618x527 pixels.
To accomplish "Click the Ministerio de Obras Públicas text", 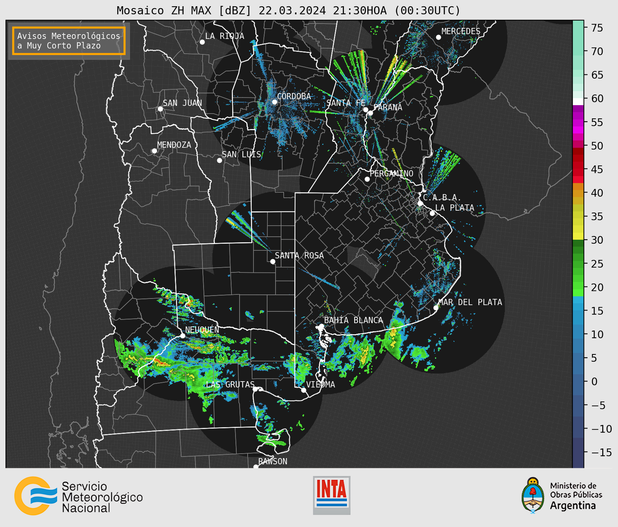I will pyautogui.click(x=576, y=490).
